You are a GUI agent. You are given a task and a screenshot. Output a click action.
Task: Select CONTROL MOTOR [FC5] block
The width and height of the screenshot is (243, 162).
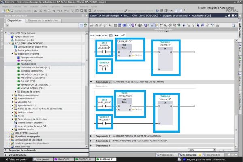click(x=32, y=71)
